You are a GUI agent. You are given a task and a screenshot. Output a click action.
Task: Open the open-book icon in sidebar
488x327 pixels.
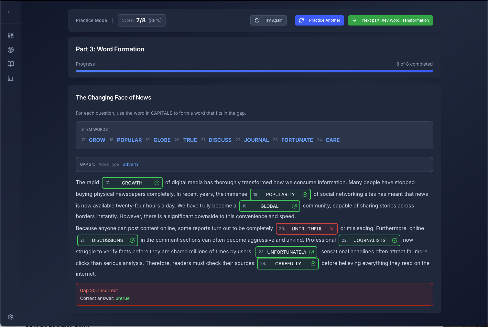point(11,64)
